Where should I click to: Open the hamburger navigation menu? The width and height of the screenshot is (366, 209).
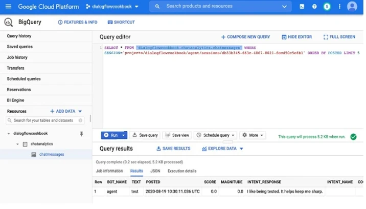8,6
